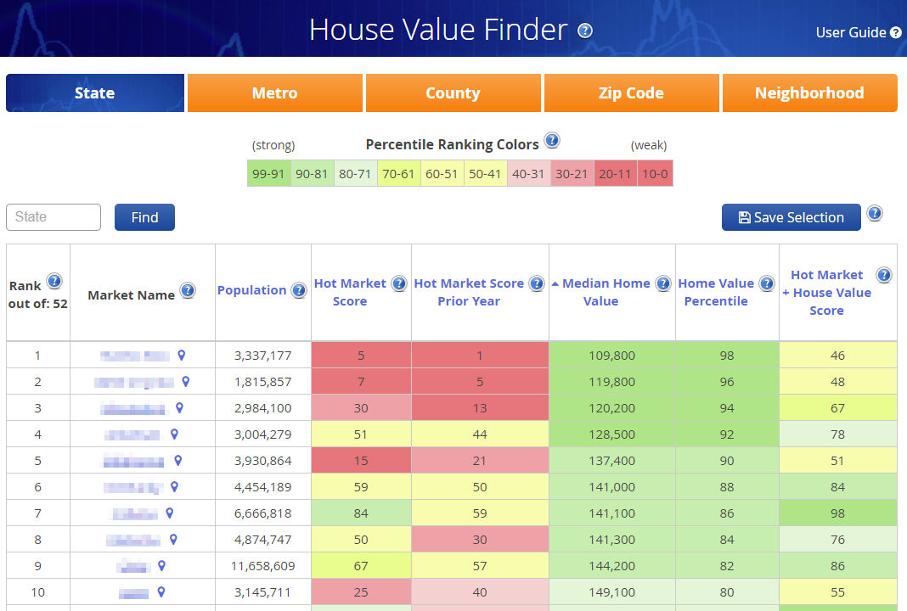Switch to the County tab

(x=453, y=93)
